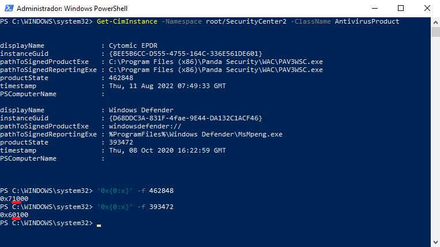Click the 'Cytomic EPDR' display name value
The image size is (440, 247).
(133, 45)
